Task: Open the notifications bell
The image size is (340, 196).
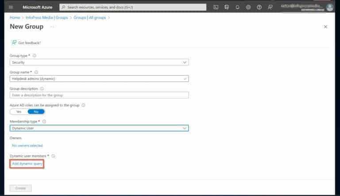Action: click(x=237, y=7)
